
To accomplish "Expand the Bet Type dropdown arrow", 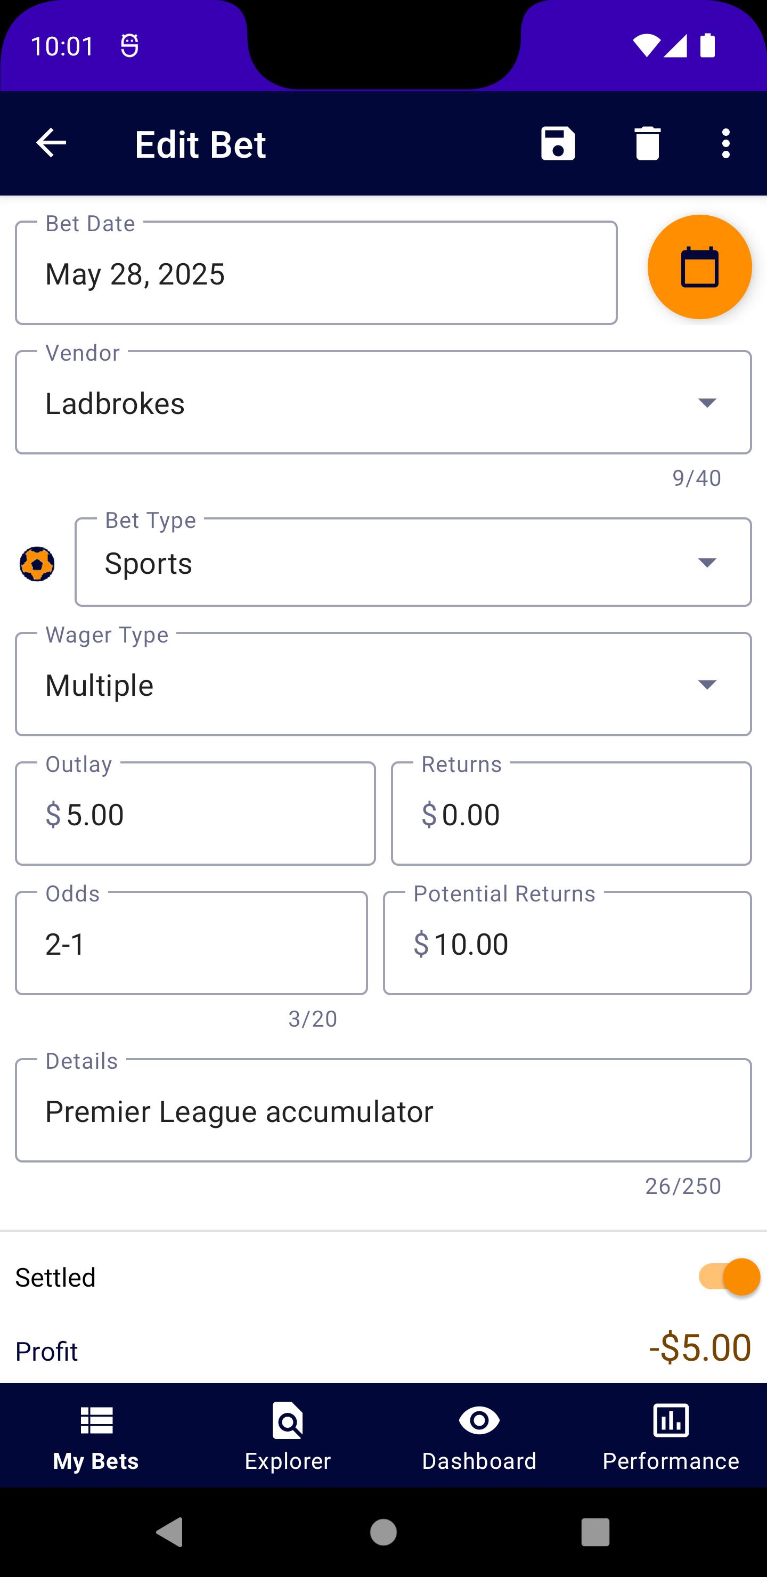I will point(707,563).
